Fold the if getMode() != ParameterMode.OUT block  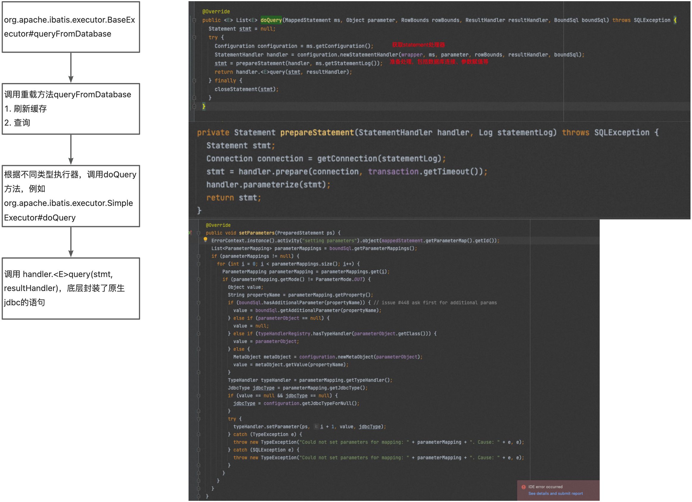(x=199, y=279)
